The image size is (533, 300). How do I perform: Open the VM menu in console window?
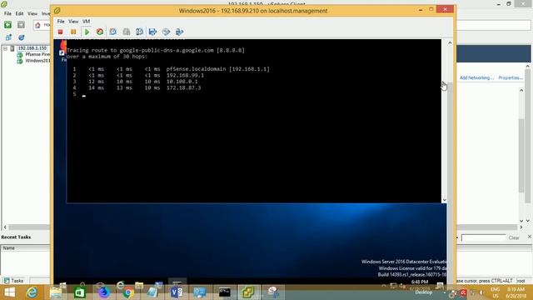pyautogui.click(x=87, y=22)
